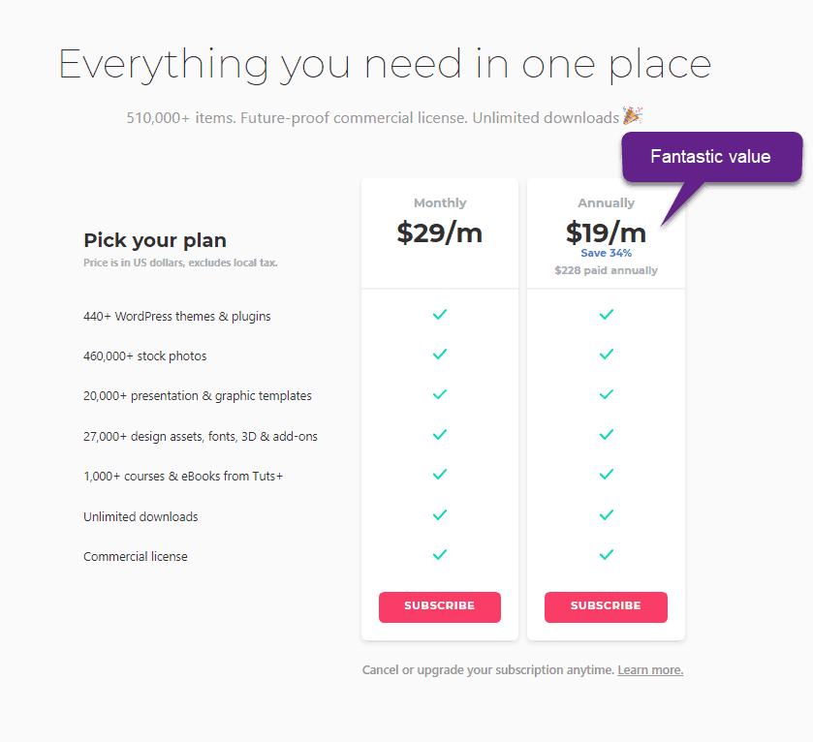Screen dimensions: 813x742
Task: Click Annually checkmark for stock photos
Action: (x=607, y=355)
